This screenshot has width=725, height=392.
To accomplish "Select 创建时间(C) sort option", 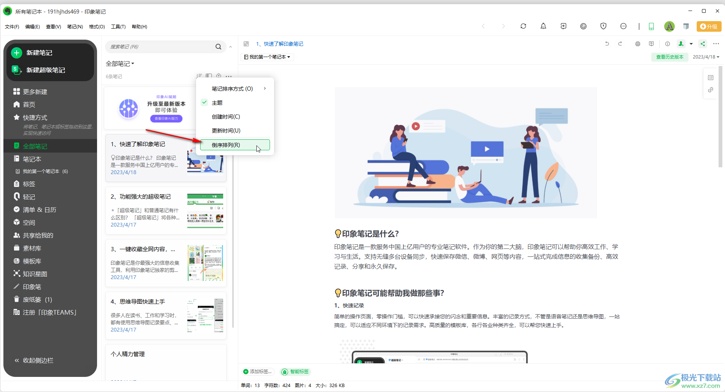I will click(235, 117).
